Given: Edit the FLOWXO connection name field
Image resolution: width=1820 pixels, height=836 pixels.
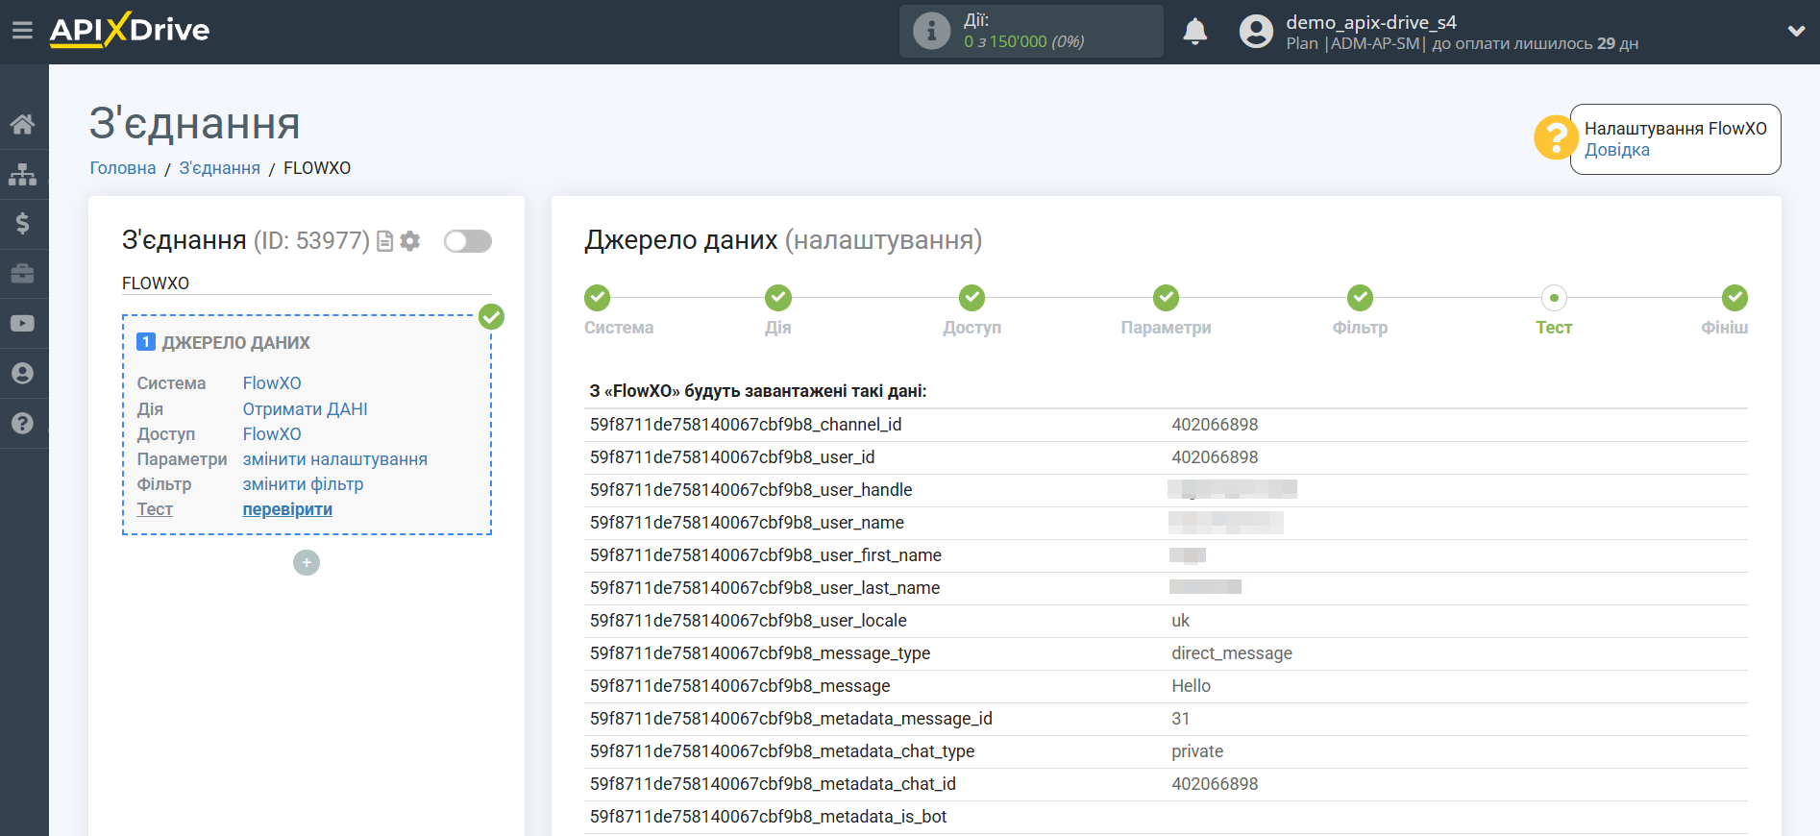Looking at the screenshot, I should click(x=307, y=283).
